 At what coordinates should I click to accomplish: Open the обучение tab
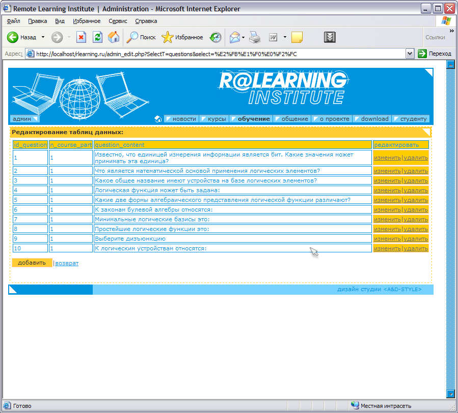click(x=251, y=119)
